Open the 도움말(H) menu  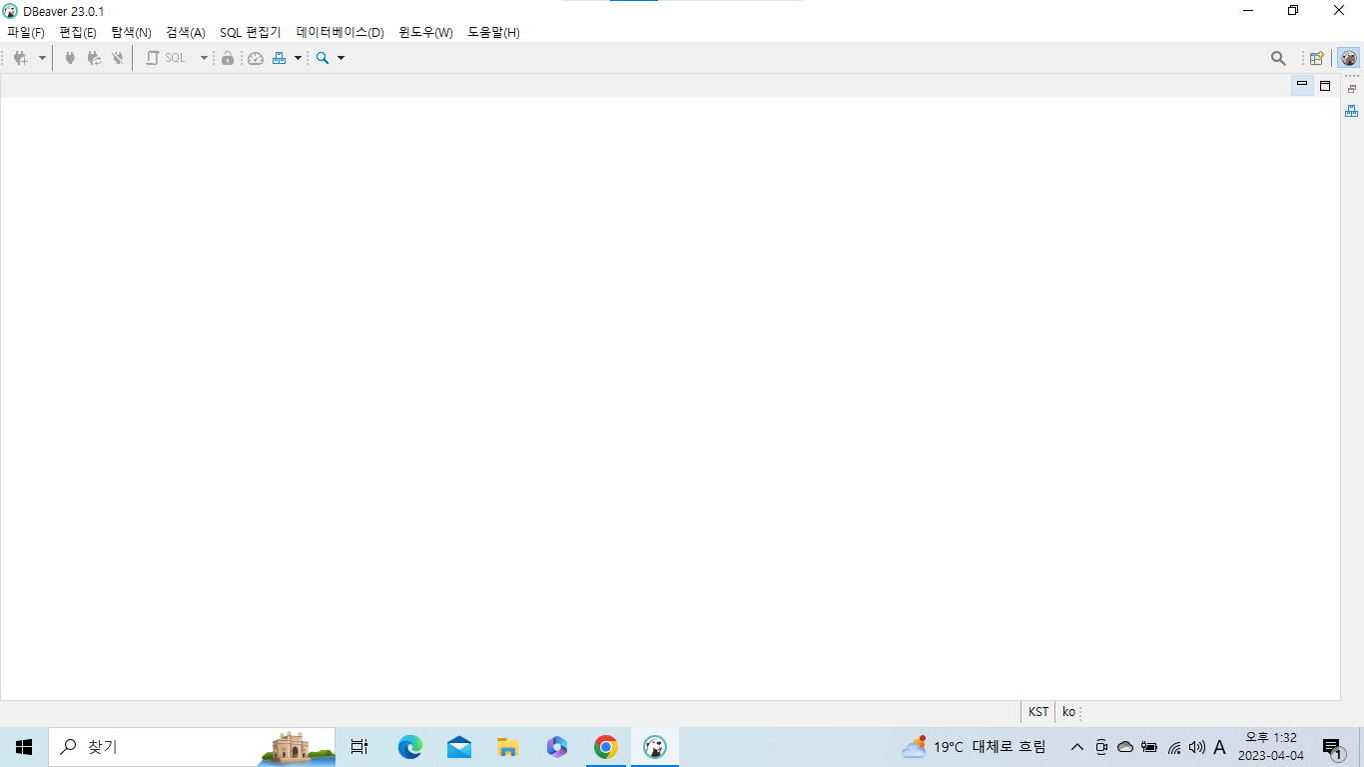[x=494, y=32]
